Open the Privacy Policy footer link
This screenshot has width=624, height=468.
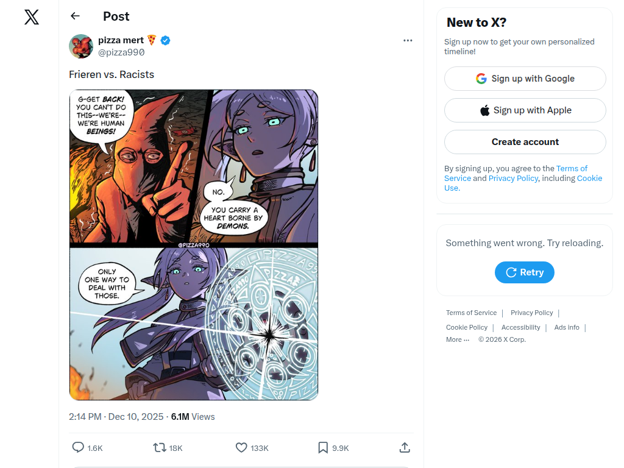coord(531,313)
